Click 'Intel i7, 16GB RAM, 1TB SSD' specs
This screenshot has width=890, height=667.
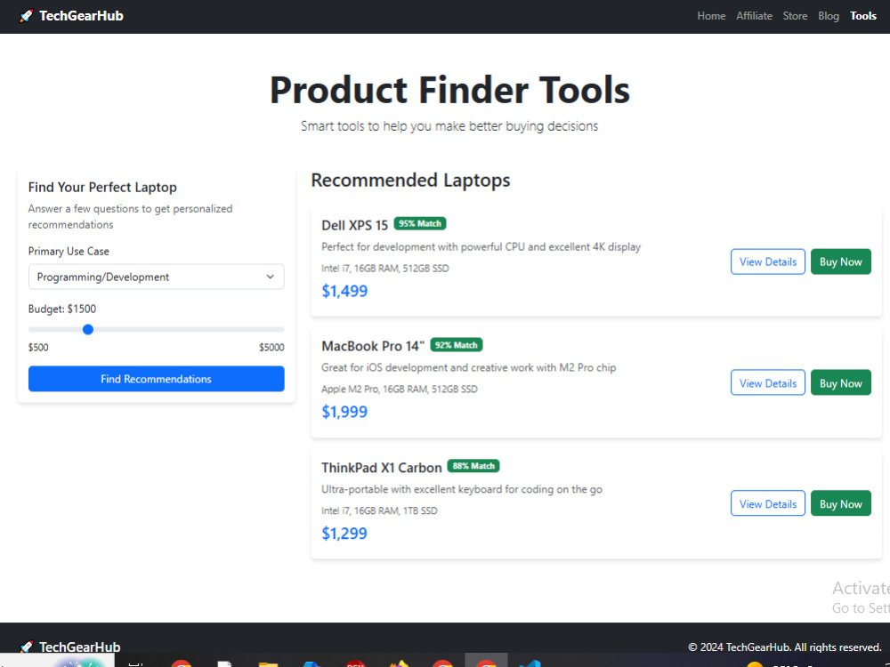[x=379, y=510]
